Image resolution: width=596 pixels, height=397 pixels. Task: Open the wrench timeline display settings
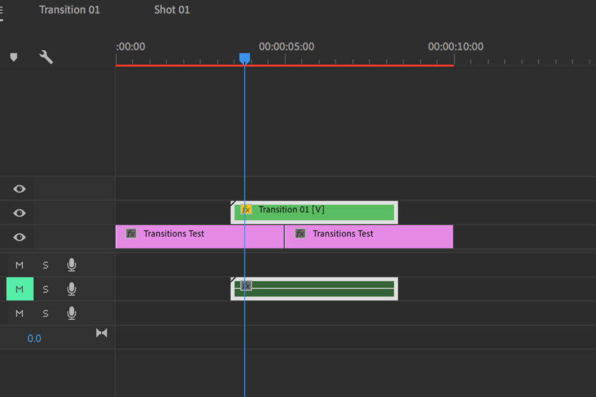[x=46, y=57]
